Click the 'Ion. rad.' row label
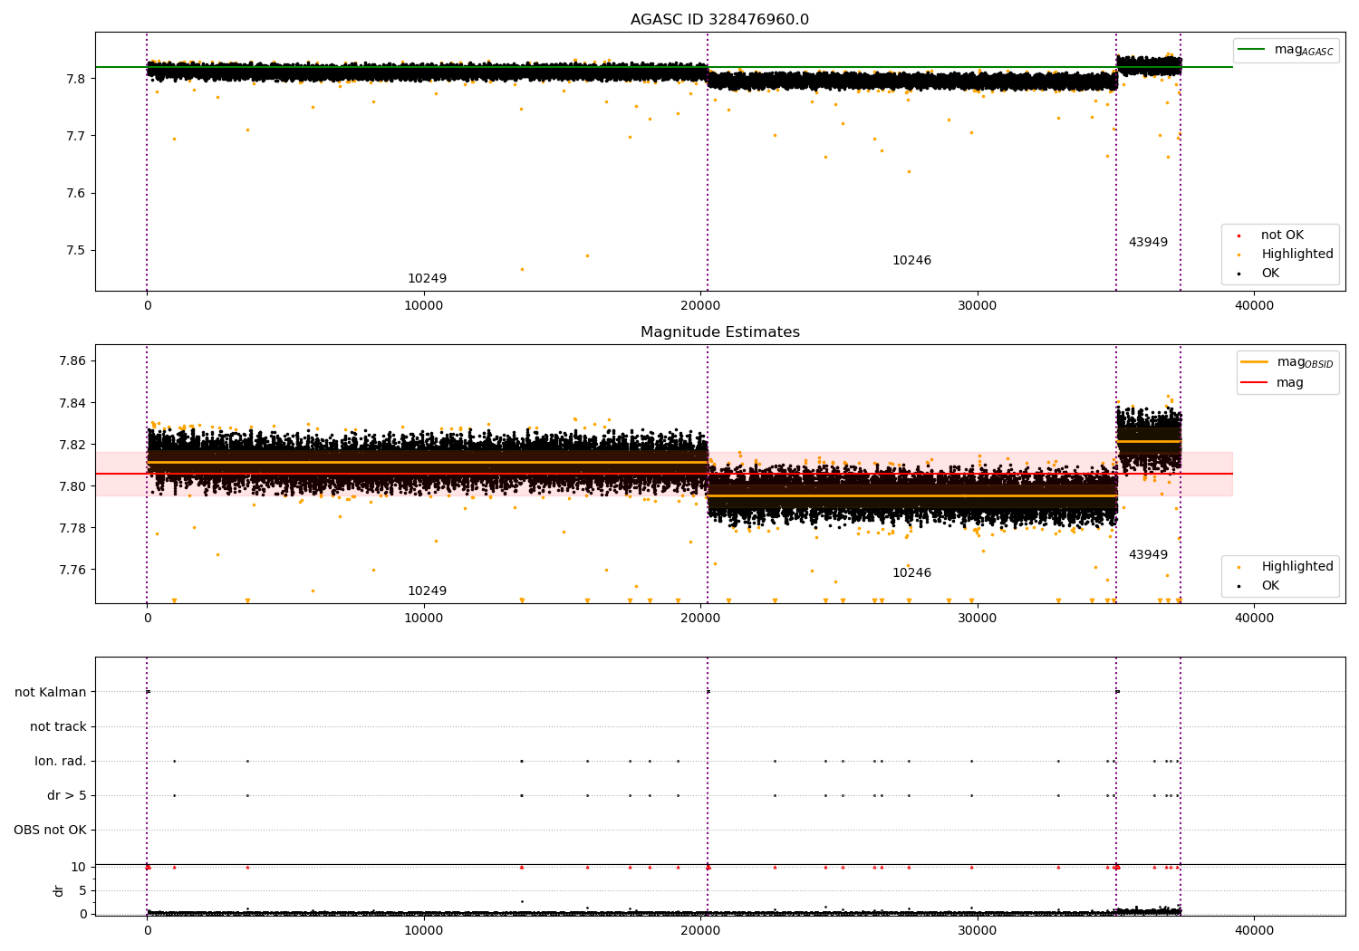The width and height of the screenshot is (1359, 951). 61,762
